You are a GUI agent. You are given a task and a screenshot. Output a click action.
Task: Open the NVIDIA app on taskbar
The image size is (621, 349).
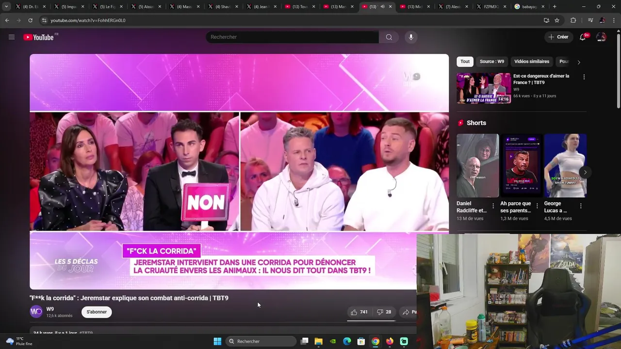coord(332,341)
